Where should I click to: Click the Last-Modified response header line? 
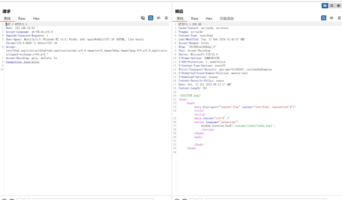tap(212, 39)
